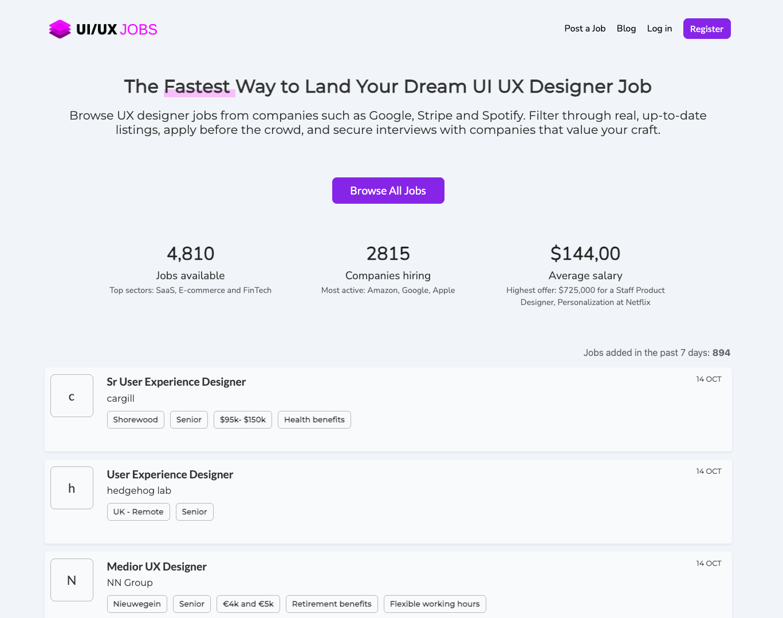The image size is (783, 618).
Task: Click the $95k- $150k salary tag
Action: point(242,419)
